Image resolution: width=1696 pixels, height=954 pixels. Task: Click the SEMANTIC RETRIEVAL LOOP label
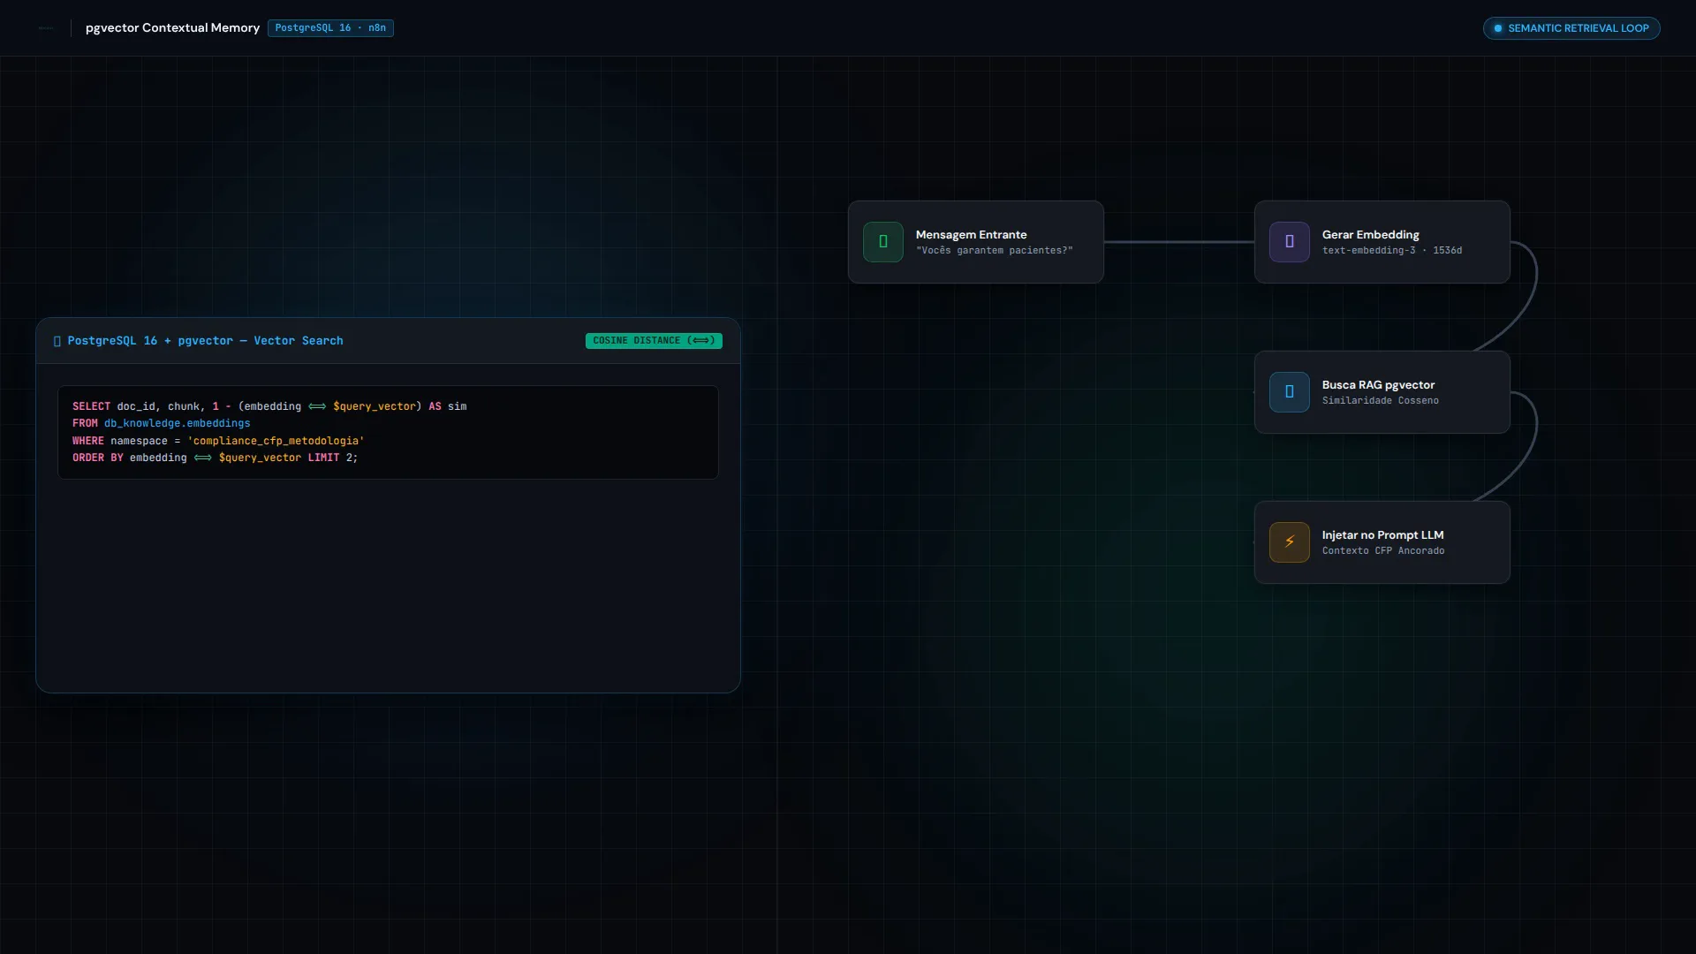click(1578, 28)
